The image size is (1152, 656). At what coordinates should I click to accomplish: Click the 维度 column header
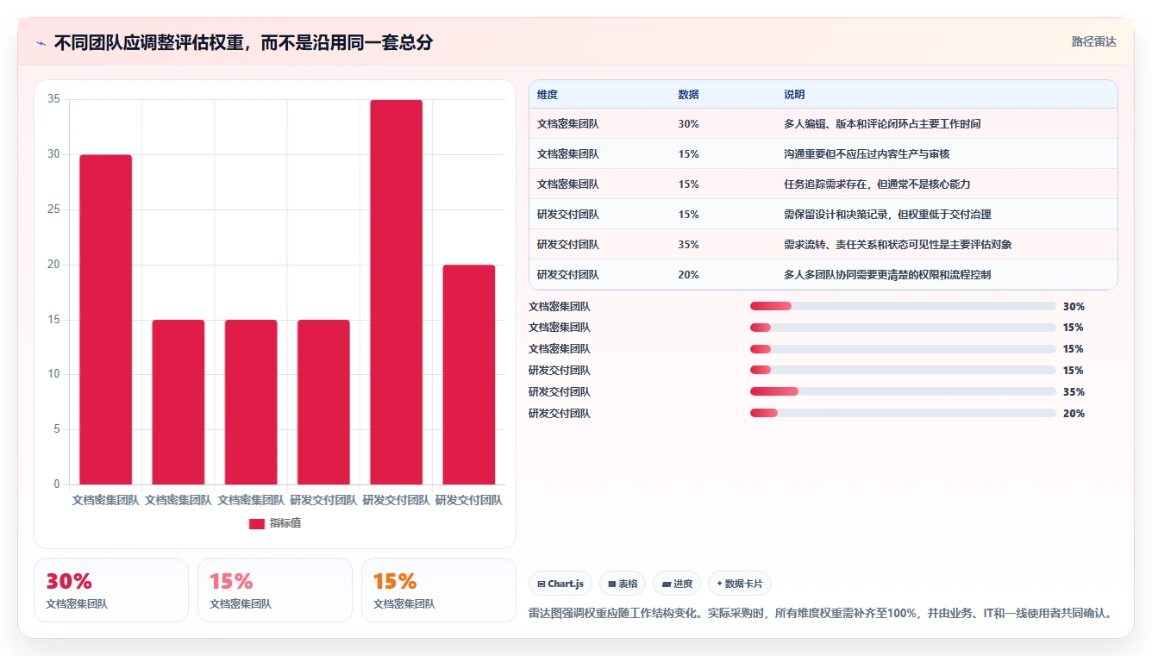point(548,95)
